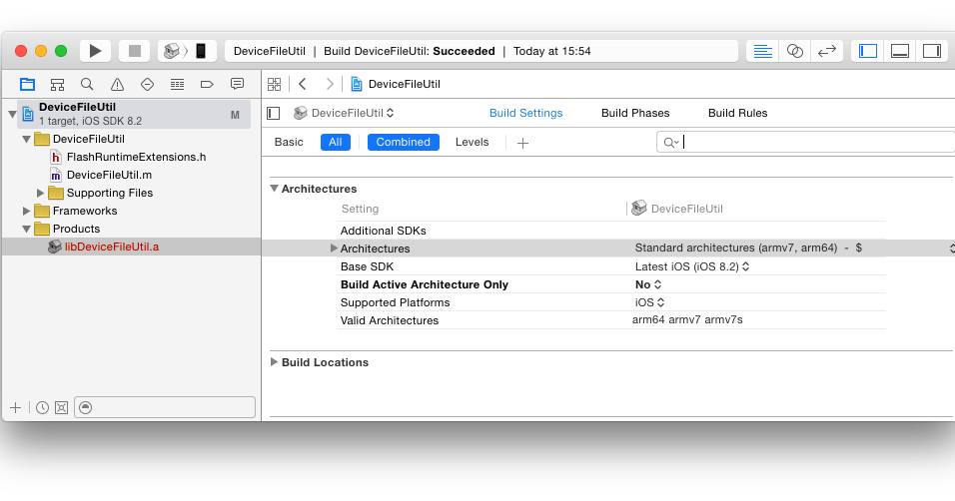Image resolution: width=955 pixels, height=501 pixels.
Task: Select the Valid Architectures setting row
Action: [x=611, y=320]
